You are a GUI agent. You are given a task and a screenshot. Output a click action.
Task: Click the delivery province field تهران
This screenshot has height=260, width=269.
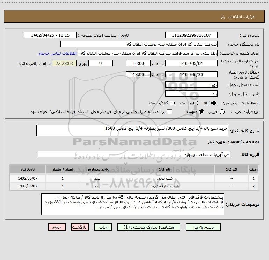click(x=191, y=84)
